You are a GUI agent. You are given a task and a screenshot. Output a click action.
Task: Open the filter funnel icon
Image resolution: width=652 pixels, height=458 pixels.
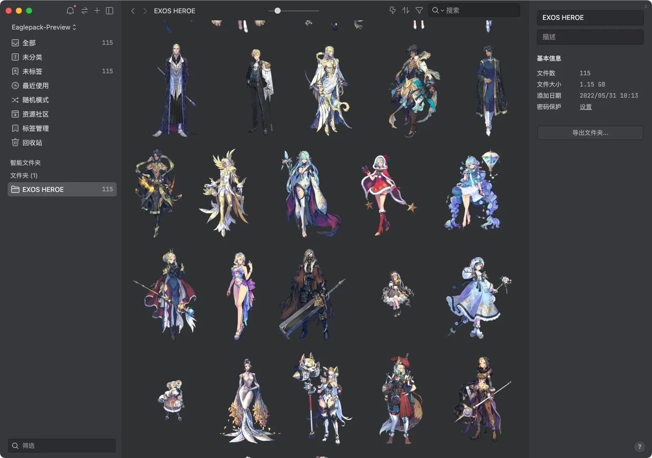[x=419, y=10]
